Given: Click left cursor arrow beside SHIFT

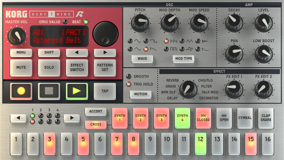Looking at the screenshot, I should point(77,53).
